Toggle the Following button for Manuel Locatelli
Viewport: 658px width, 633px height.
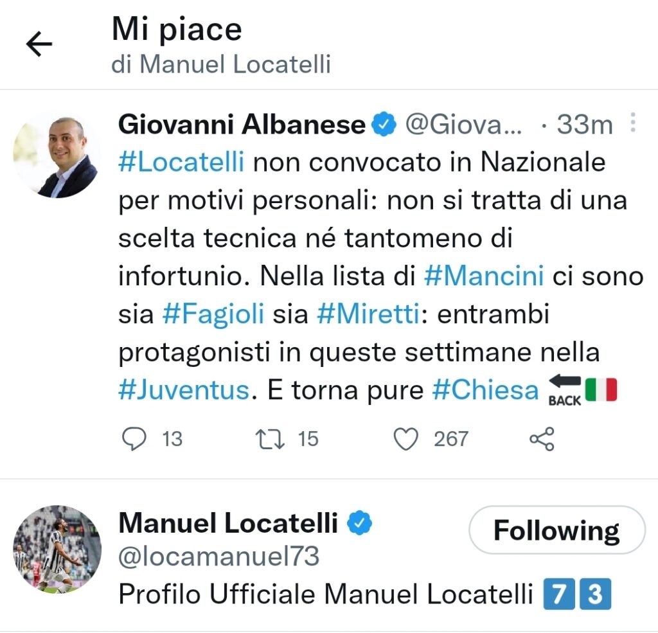556,531
